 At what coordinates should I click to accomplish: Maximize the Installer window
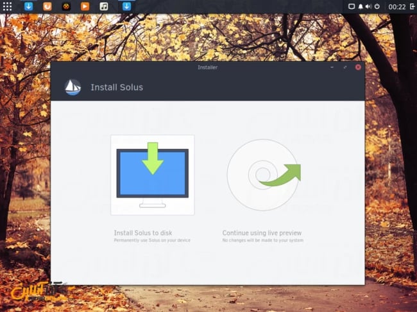point(345,67)
